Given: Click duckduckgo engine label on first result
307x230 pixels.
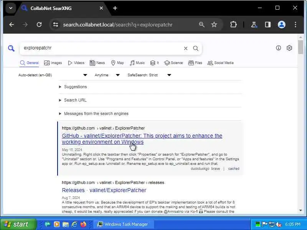Looking at the screenshot, I should coord(200,169).
